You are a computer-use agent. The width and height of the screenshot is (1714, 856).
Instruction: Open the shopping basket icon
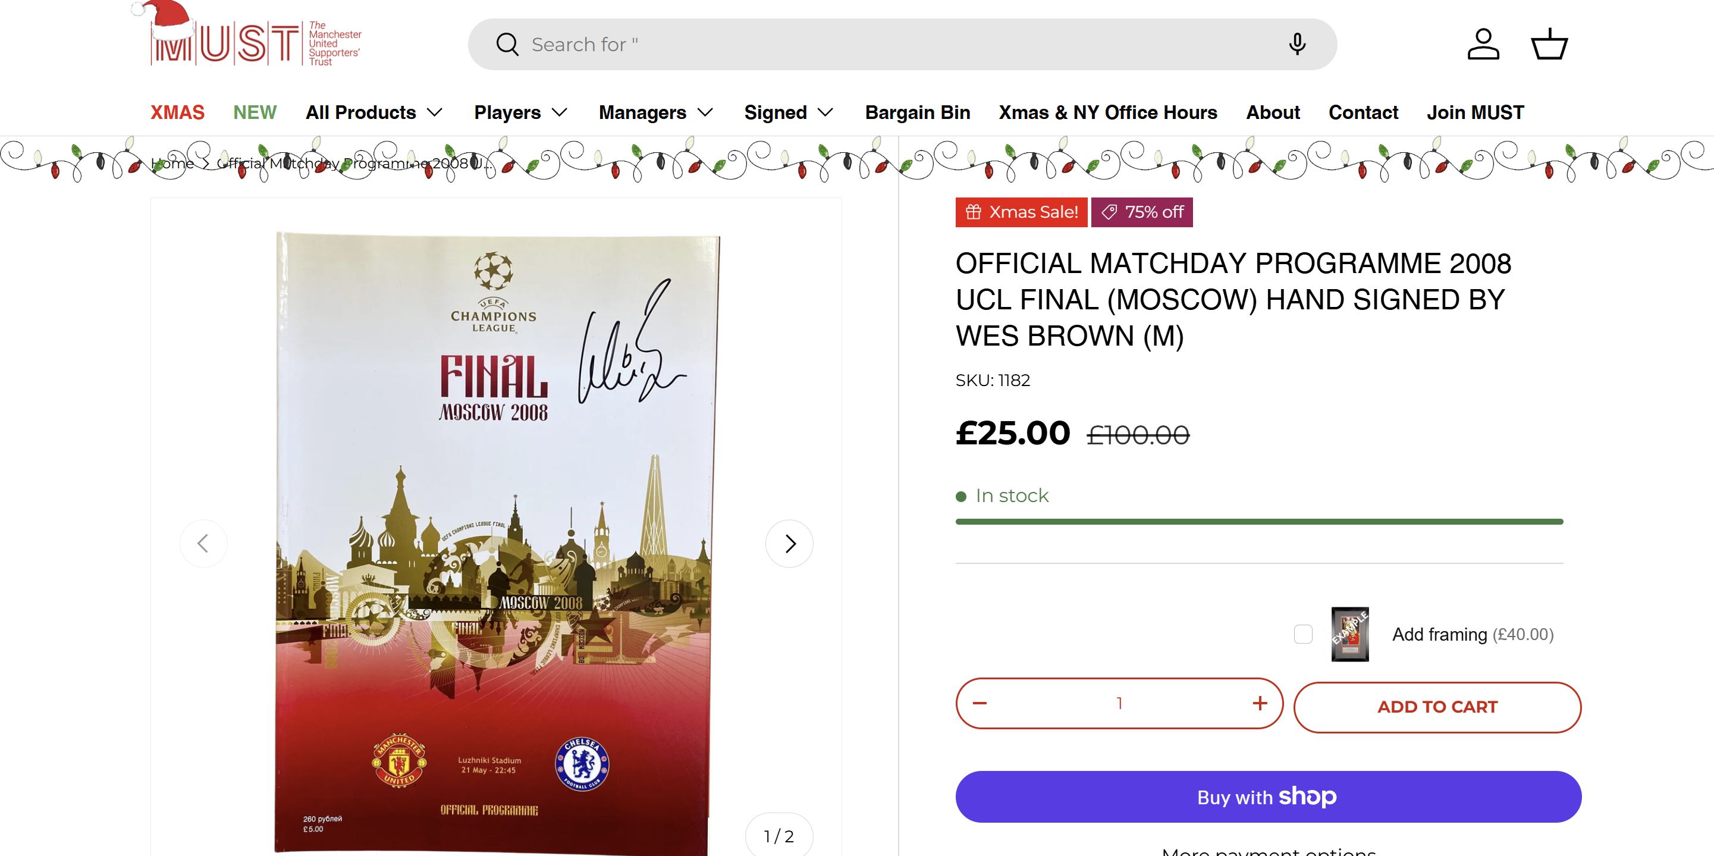click(1550, 44)
